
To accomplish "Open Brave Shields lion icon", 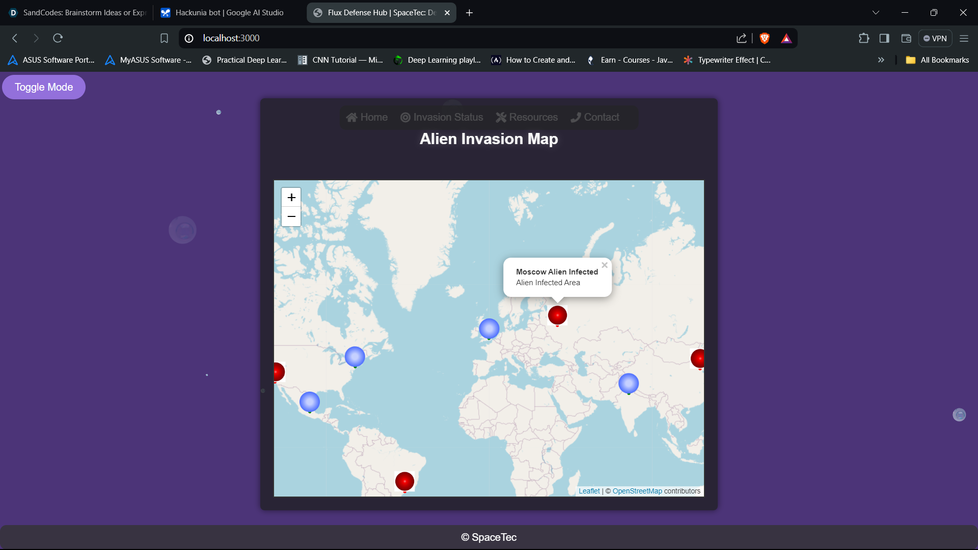I will pos(765,38).
